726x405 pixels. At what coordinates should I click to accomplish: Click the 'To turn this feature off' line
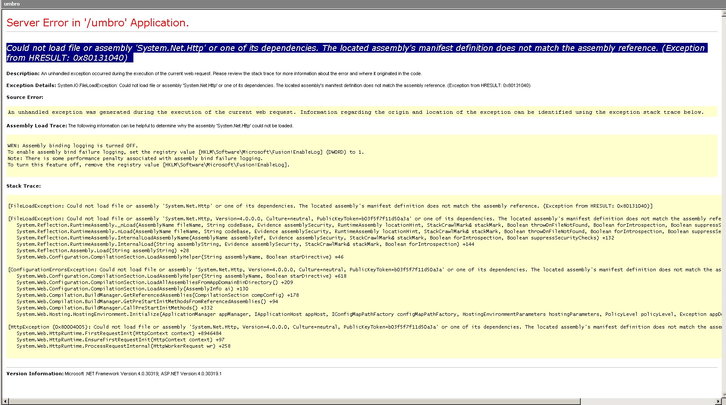click(149, 165)
